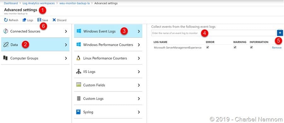The height and width of the screenshot is (123, 284).
Task: Select Microsoft-ServerManagementExperience log name
Action: (x=177, y=48)
